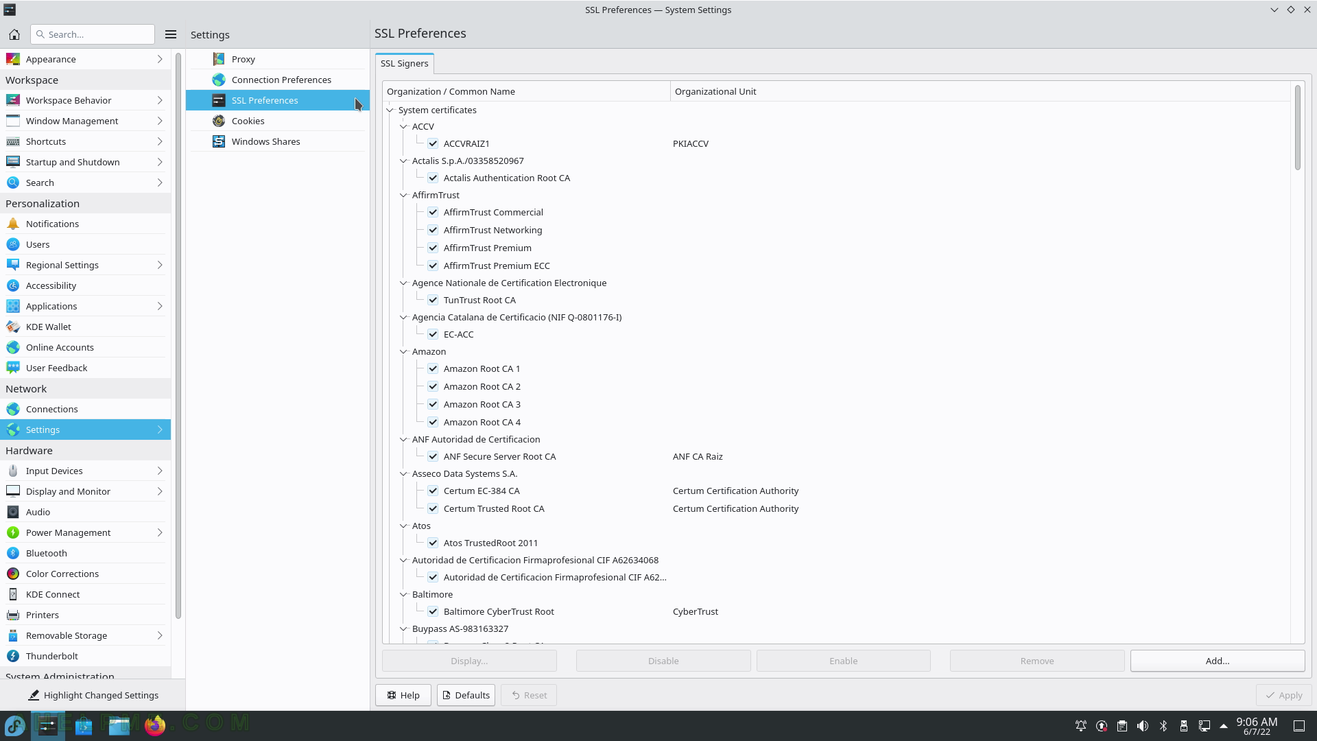Viewport: 1317px width, 741px height.
Task: Open Connections under Network
Action: tap(86, 409)
